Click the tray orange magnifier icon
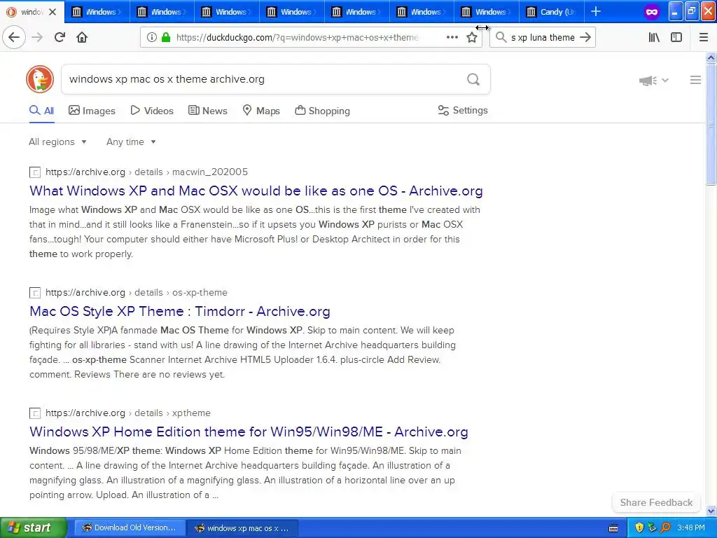Image resolution: width=717 pixels, height=538 pixels. (665, 528)
